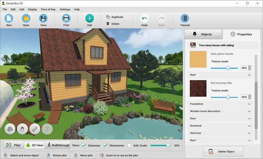Adjust Red and gray tiles texture scale slider
Image resolution: width=263 pixels, height=159 pixels.
click(224, 97)
